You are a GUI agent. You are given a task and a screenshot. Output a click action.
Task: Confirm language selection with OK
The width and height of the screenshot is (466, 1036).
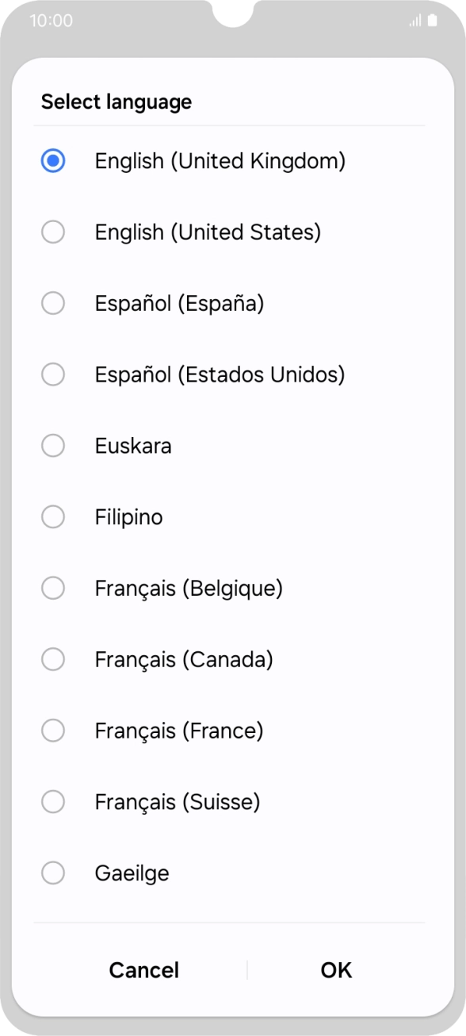336,969
